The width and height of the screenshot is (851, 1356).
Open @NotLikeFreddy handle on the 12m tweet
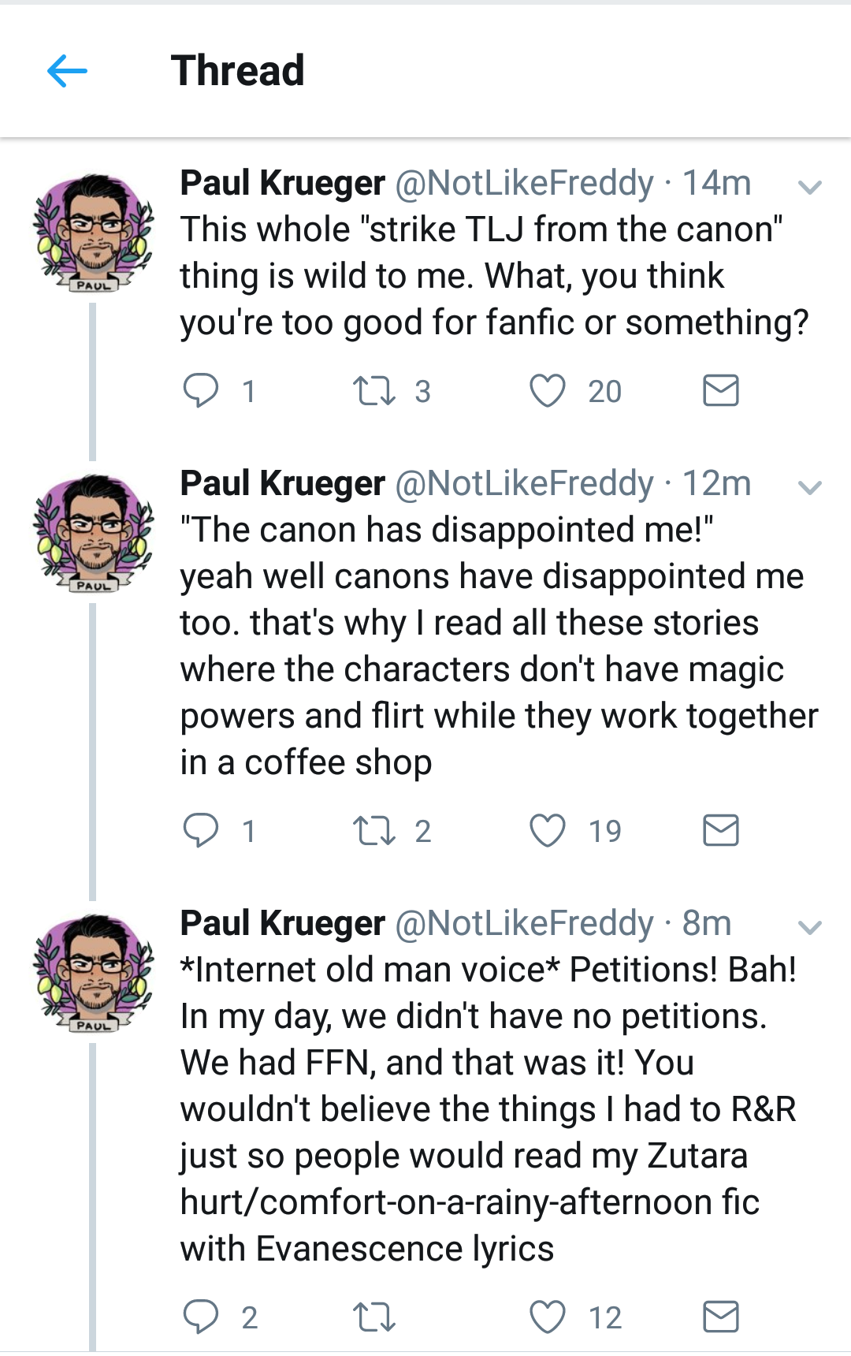[x=524, y=483]
